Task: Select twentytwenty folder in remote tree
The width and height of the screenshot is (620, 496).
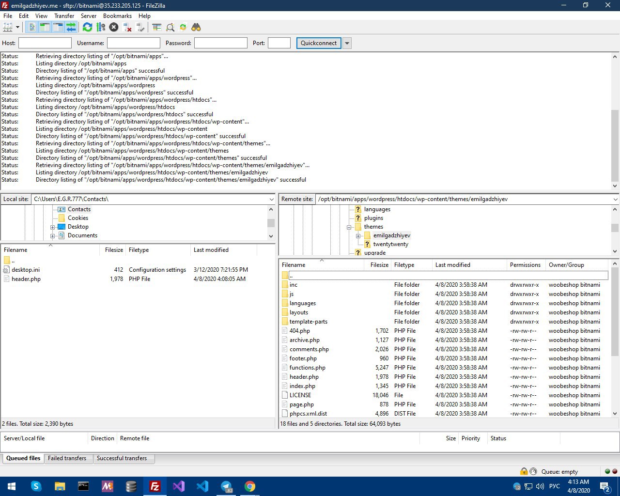Action: (x=390, y=244)
